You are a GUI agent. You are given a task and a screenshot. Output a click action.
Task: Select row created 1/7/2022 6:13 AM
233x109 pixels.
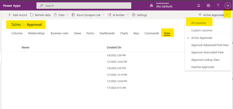[116, 88]
